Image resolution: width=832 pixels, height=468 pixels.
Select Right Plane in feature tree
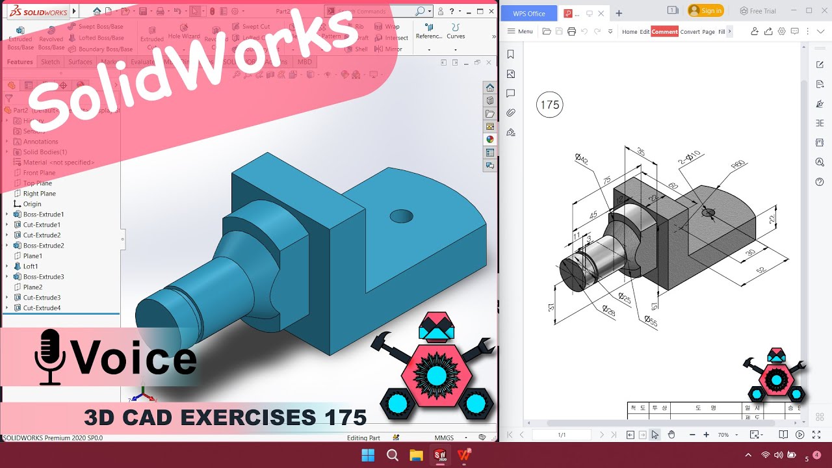click(x=40, y=194)
